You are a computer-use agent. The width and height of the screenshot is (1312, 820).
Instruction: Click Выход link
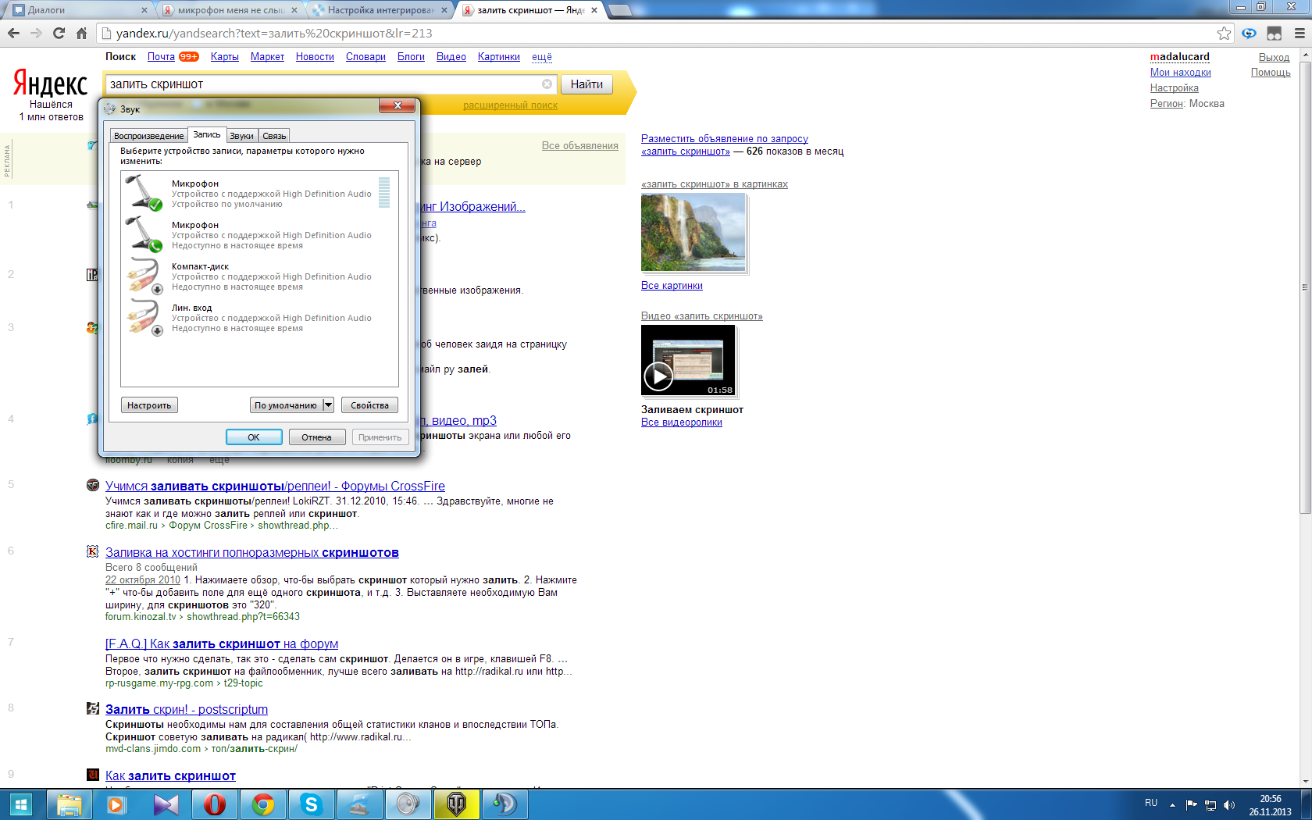point(1274,58)
